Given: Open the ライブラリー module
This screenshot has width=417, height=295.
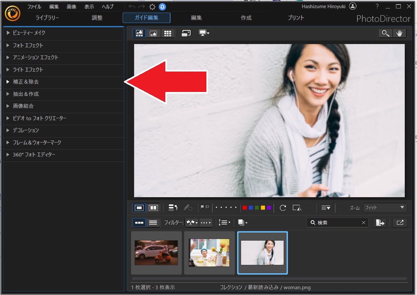Looking at the screenshot, I should click(x=47, y=18).
